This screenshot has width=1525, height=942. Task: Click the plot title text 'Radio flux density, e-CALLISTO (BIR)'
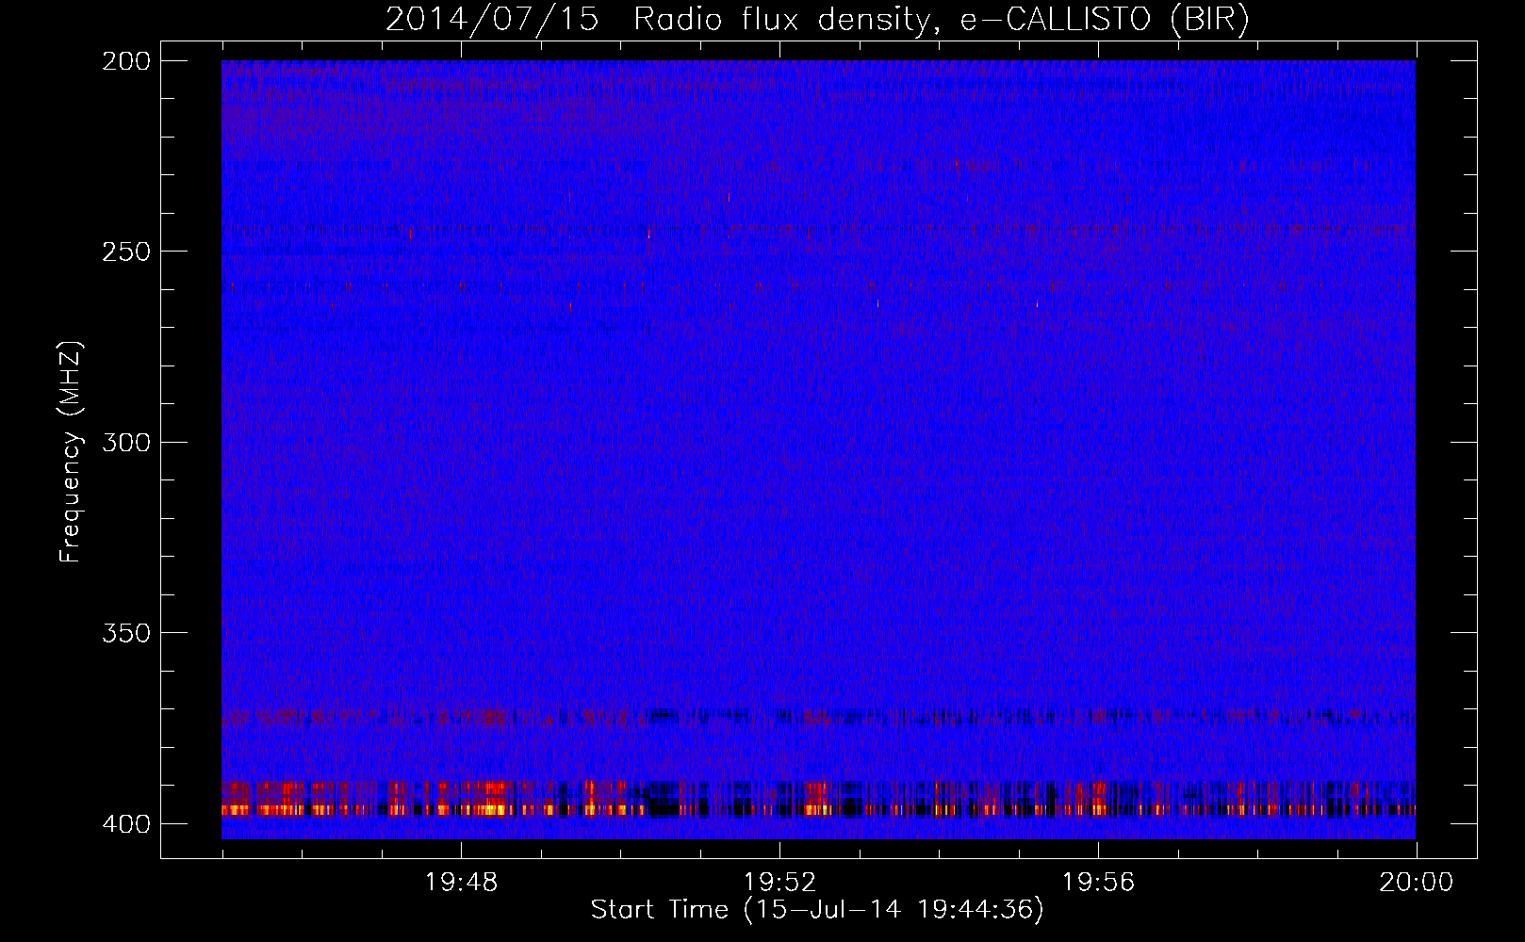pos(942,20)
